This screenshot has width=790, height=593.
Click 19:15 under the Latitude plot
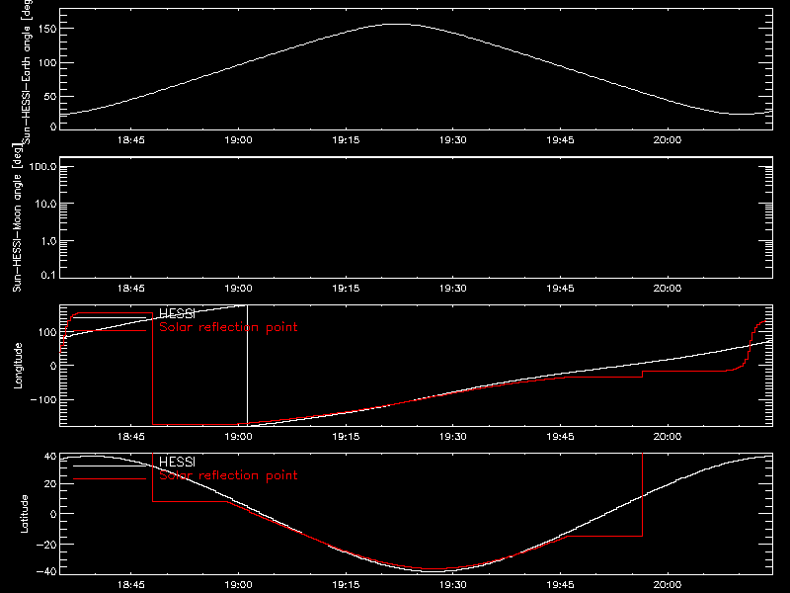coord(346,585)
